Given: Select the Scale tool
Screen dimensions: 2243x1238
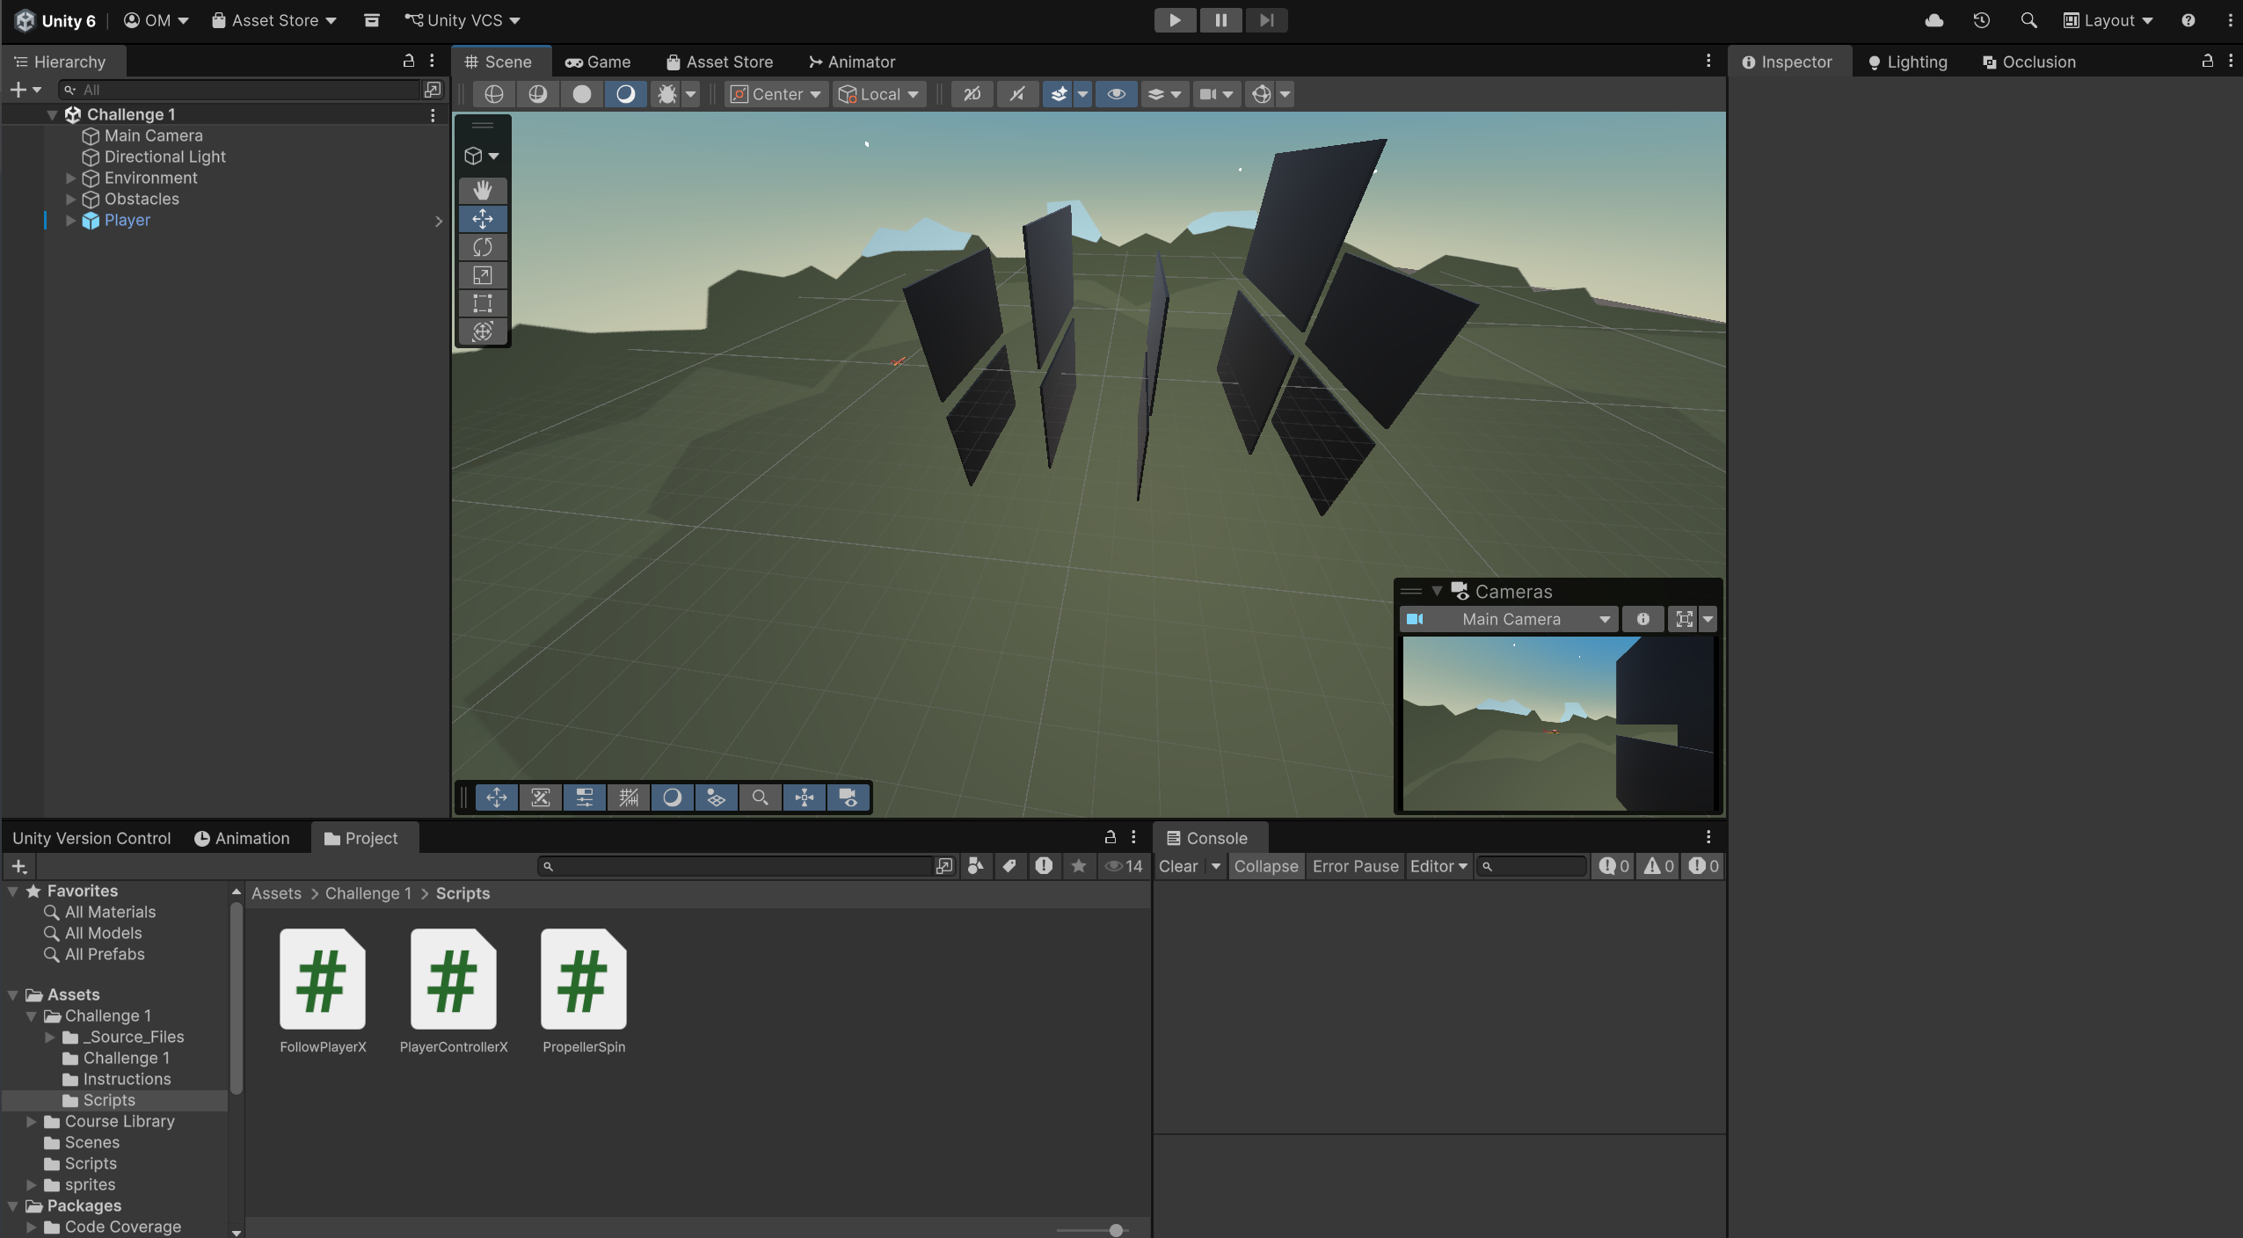Looking at the screenshot, I should click(482, 275).
